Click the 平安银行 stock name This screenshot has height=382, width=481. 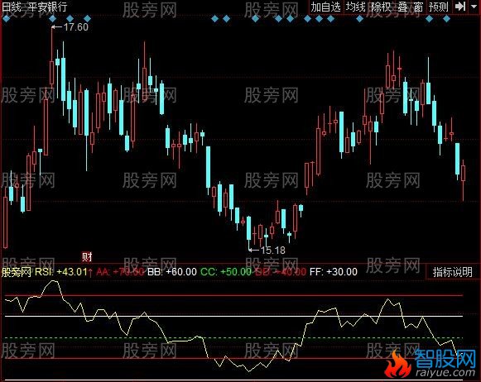tap(47, 7)
